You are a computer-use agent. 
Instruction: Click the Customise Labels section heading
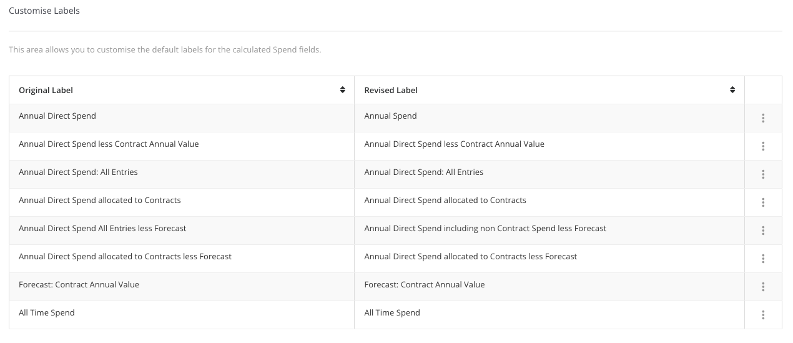click(x=44, y=11)
